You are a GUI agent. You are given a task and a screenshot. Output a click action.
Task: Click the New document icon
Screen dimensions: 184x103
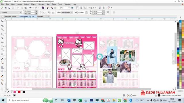pos(2,8)
